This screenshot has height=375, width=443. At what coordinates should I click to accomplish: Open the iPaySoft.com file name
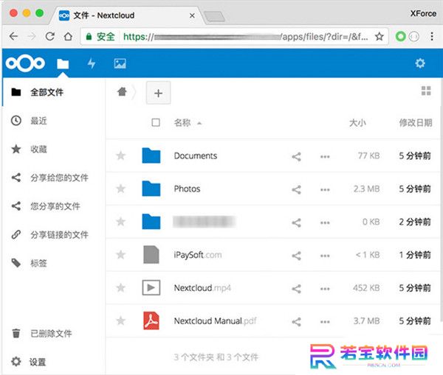(x=198, y=255)
